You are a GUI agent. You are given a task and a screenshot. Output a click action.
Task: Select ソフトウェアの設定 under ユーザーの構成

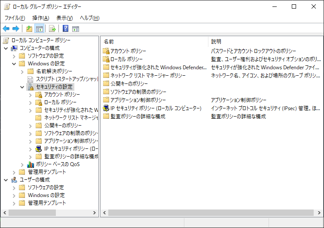tap(46, 188)
